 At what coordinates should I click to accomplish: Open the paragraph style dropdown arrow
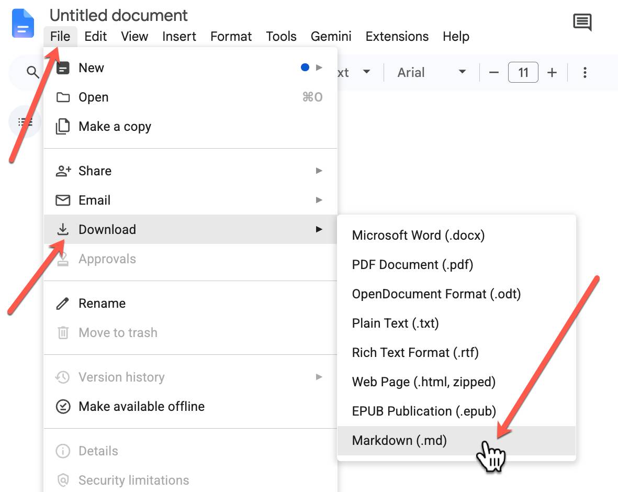[366, 72]
